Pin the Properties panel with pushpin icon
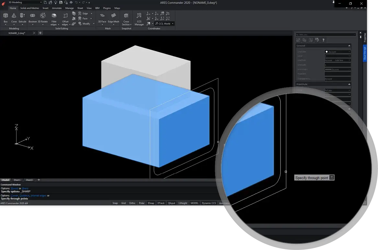This screenshot has width=378, height=250. click(x=361, y=37)
